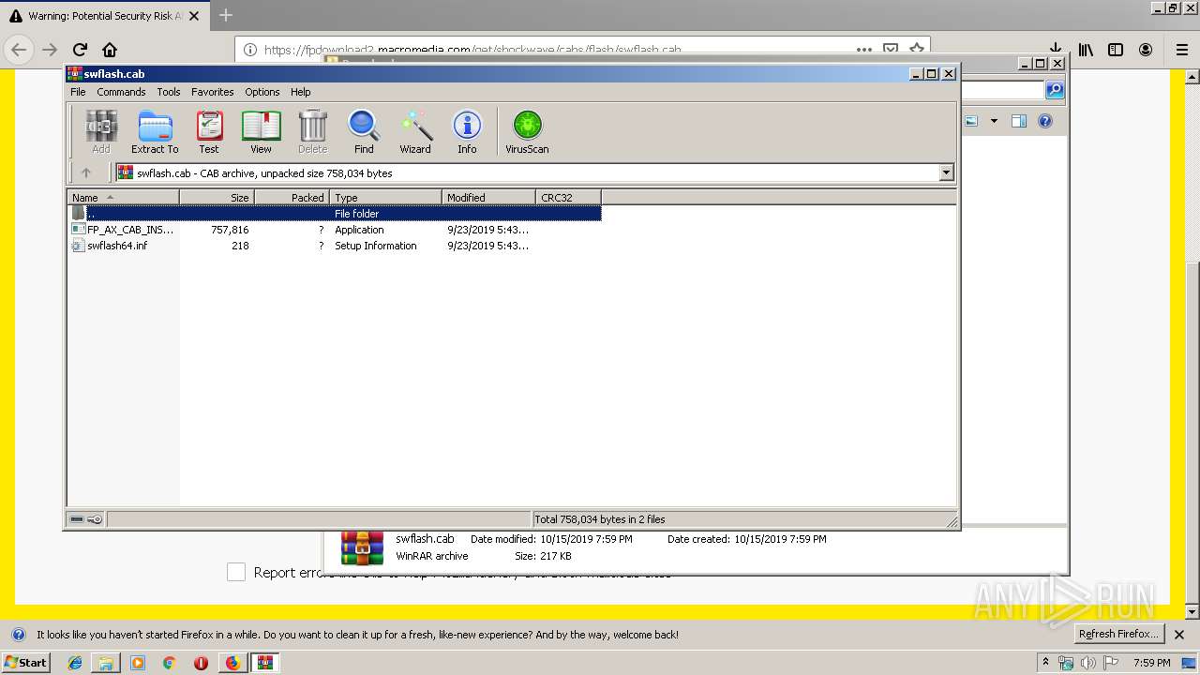This screenshot has width=1200, height=675.
Task: Click the Delete trash can icon
Action: [312, 131]
